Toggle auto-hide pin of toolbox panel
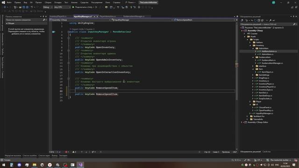Viewport: 299px width, 168px height. click(x=43, y=17)
